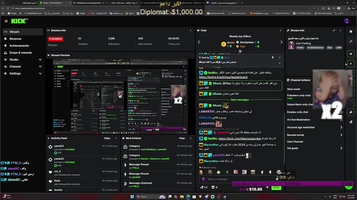
Task: Toggle Emotes-only chat
Action: pyautogui.click(x=297, y=112)
